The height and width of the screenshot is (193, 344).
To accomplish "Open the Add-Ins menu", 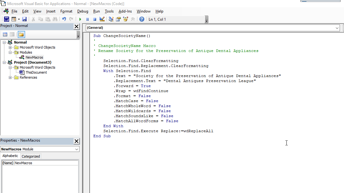I will pyautogui.click(x=125, y=11).
